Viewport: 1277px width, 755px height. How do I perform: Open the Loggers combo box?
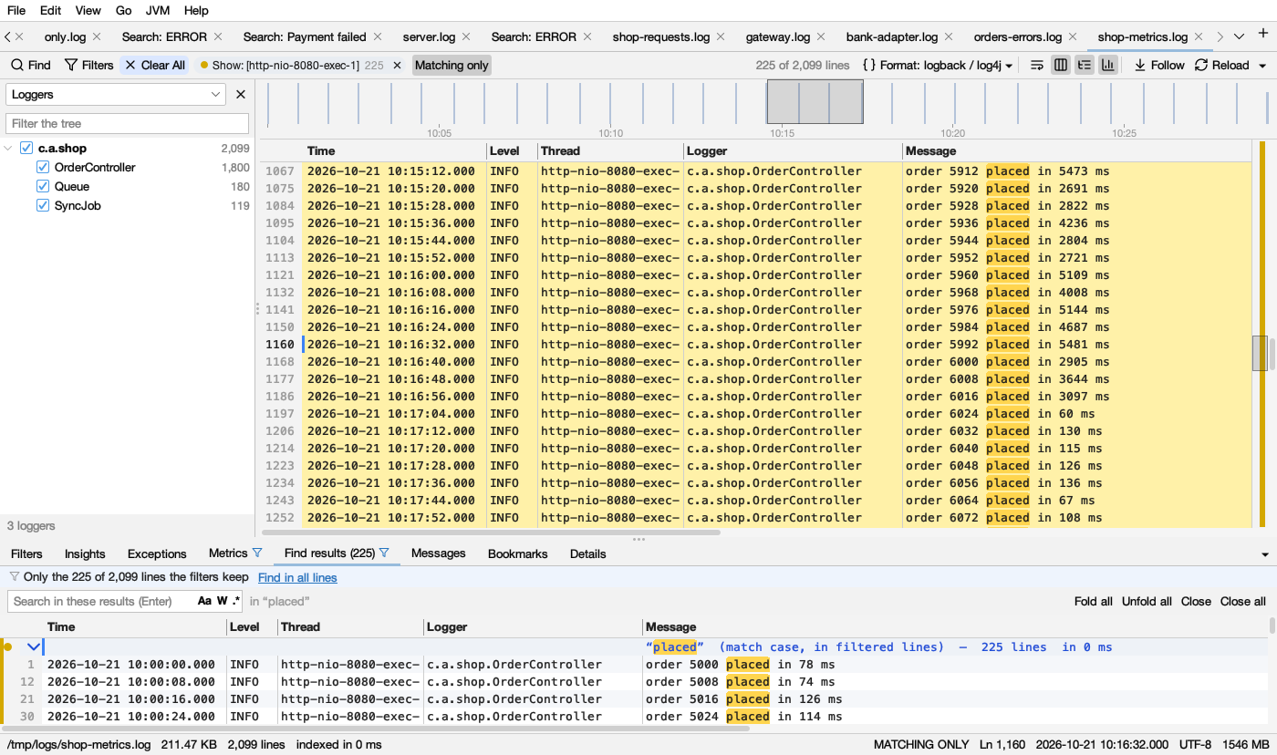click(x=116, y=94)
